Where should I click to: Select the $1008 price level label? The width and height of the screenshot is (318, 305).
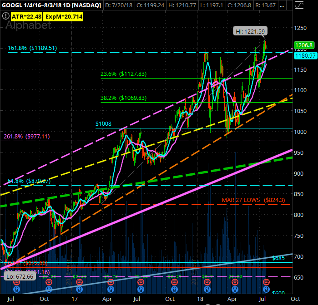[x=103, y=123]
